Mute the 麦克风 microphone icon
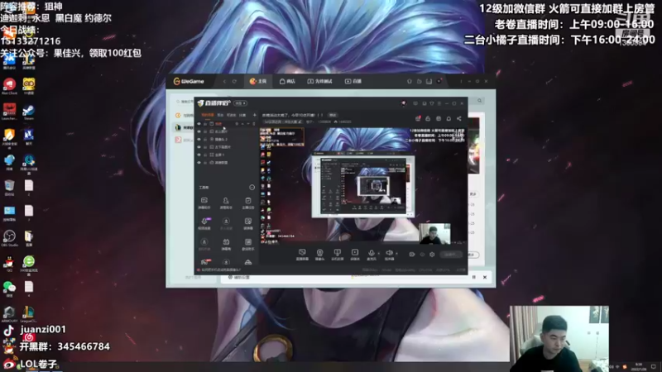The width and height of the screenshot is (662, 372). click(371, 253)
